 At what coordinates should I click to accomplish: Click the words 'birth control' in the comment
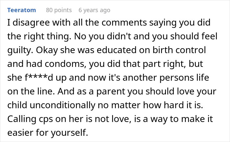179,50
